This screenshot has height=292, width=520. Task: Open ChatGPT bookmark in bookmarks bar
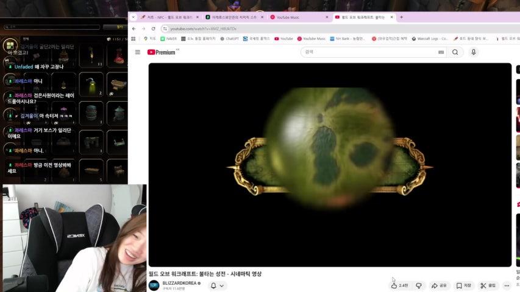229,38
